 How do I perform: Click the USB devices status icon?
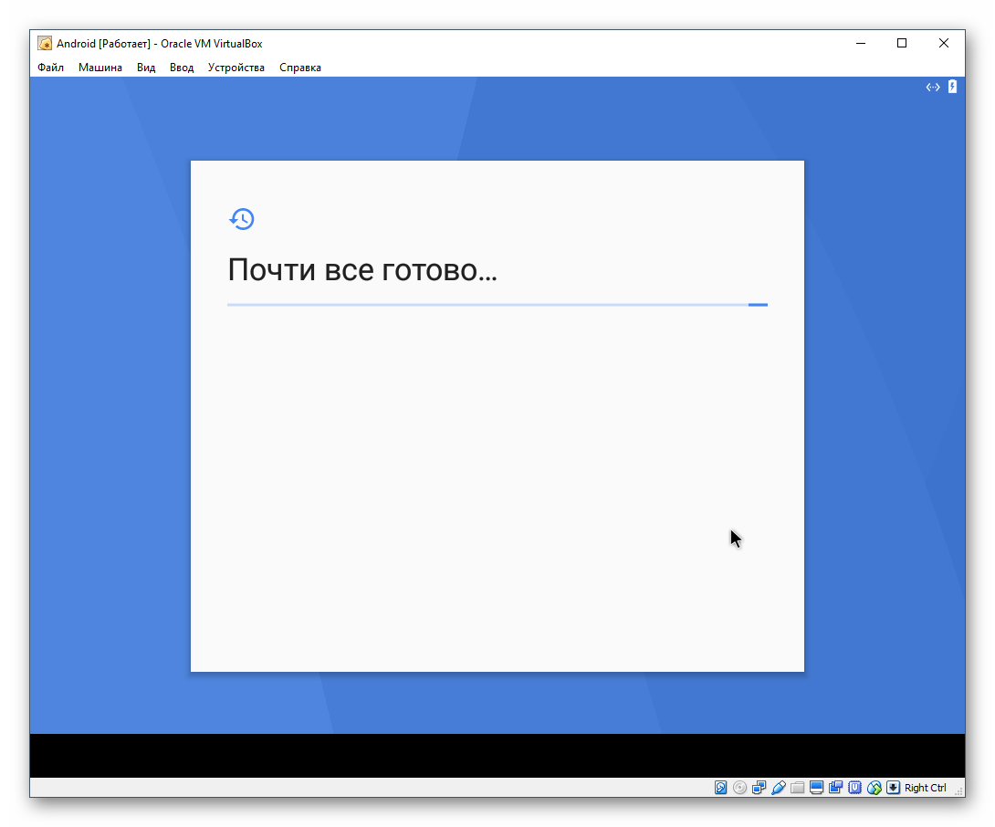[x=779, y=788]
